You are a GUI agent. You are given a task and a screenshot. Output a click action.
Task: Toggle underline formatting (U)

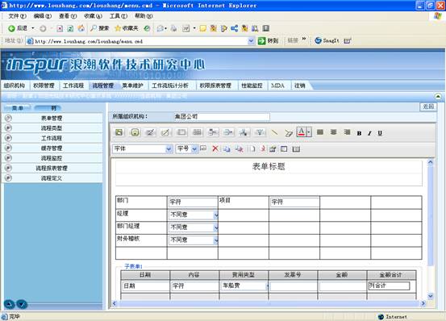[x=380, y=133]
